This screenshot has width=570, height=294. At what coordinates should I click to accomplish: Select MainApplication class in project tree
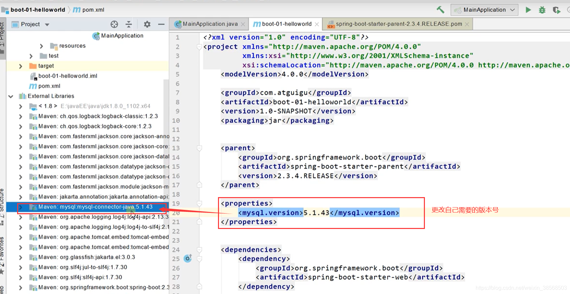coord(122,36)
